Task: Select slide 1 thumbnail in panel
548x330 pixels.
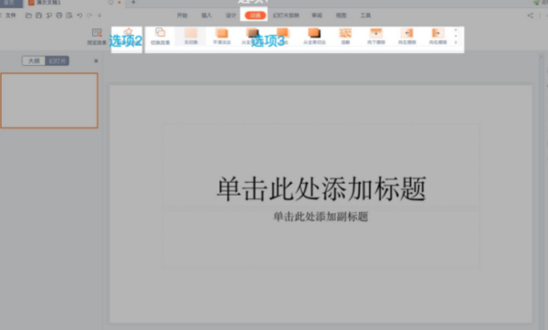Action: pos(49,101)
